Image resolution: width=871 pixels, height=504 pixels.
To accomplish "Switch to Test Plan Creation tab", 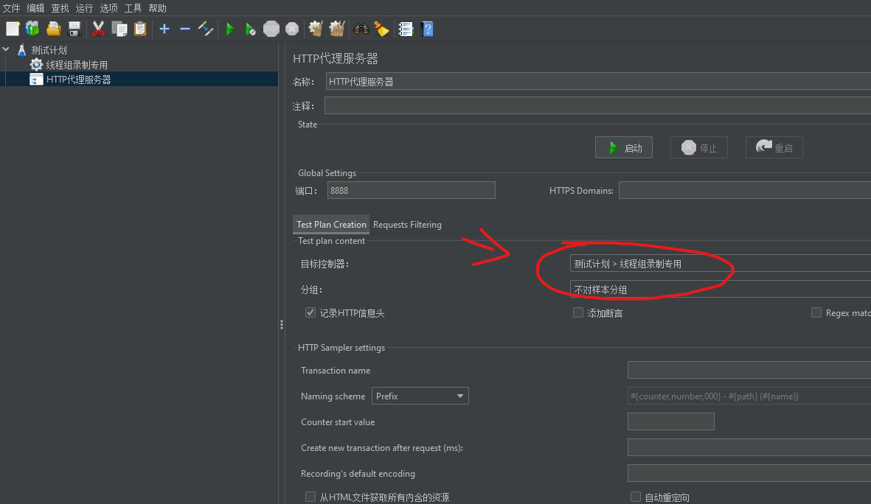I will coord(331,224).
